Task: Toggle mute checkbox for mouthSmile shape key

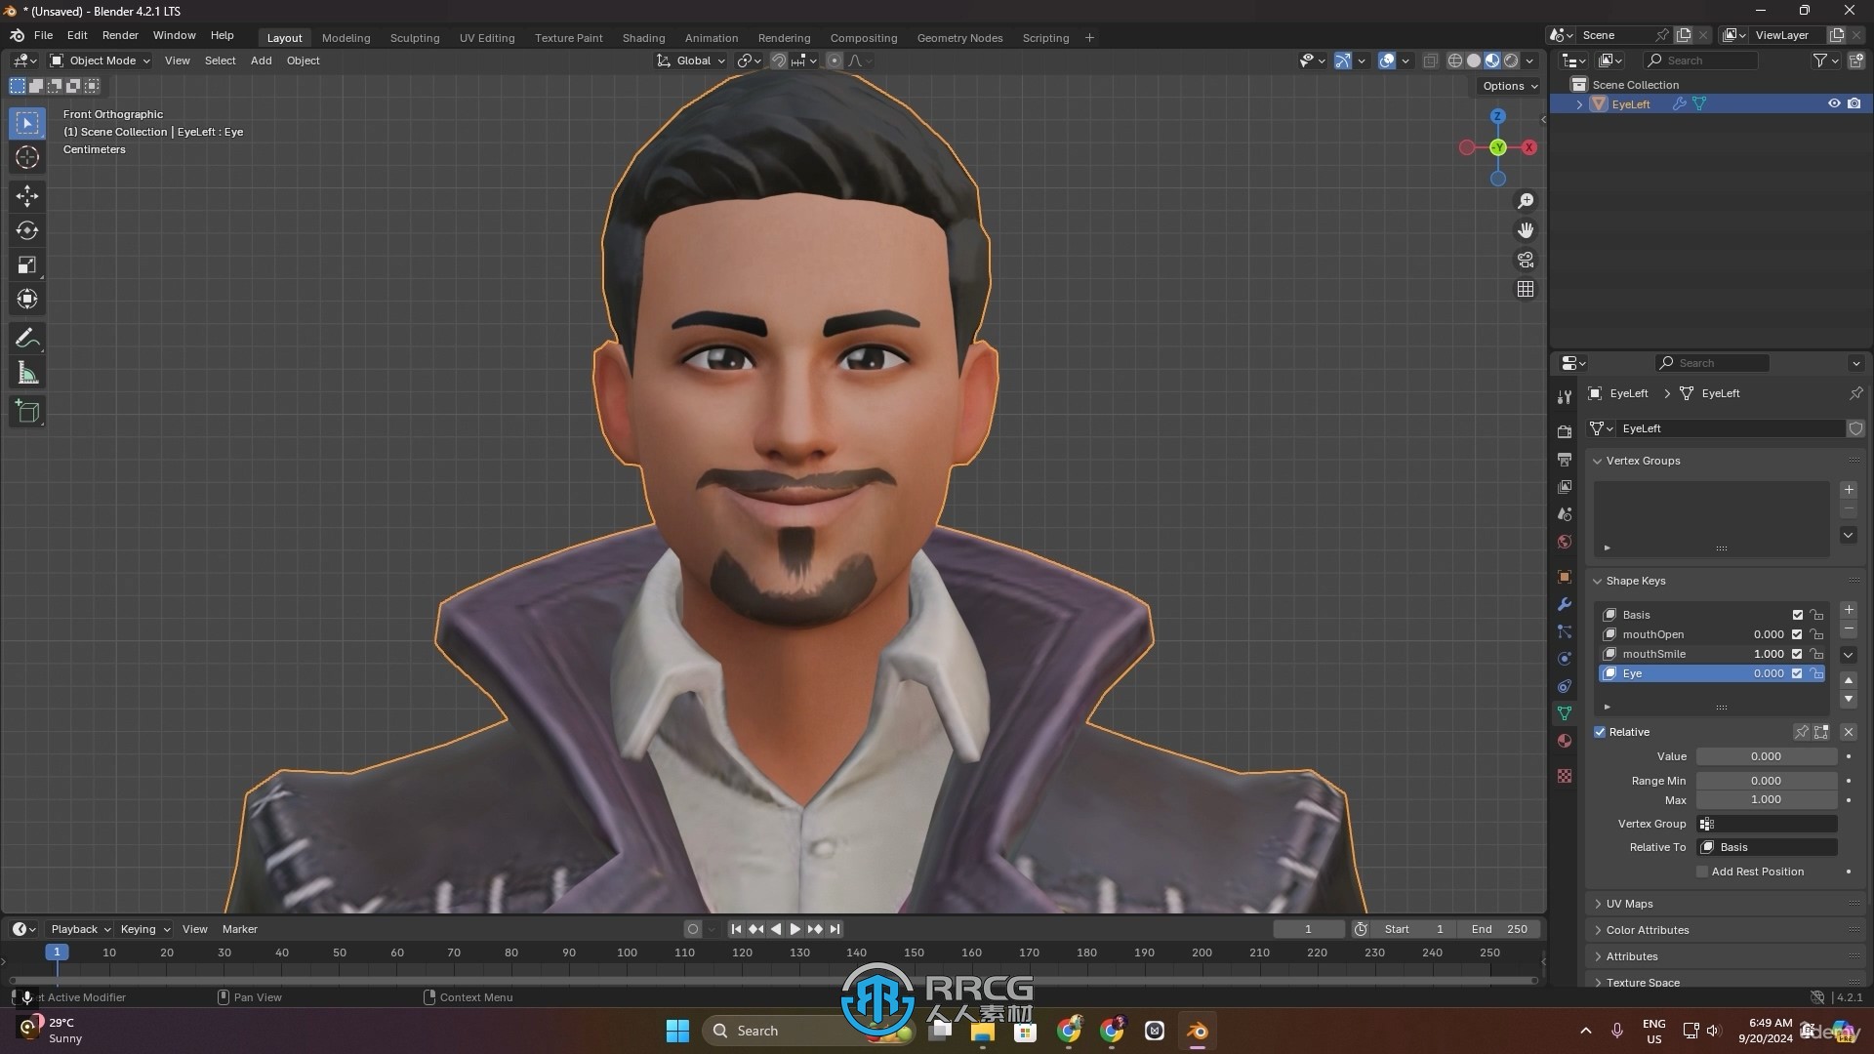Action: pos(1797,654)
